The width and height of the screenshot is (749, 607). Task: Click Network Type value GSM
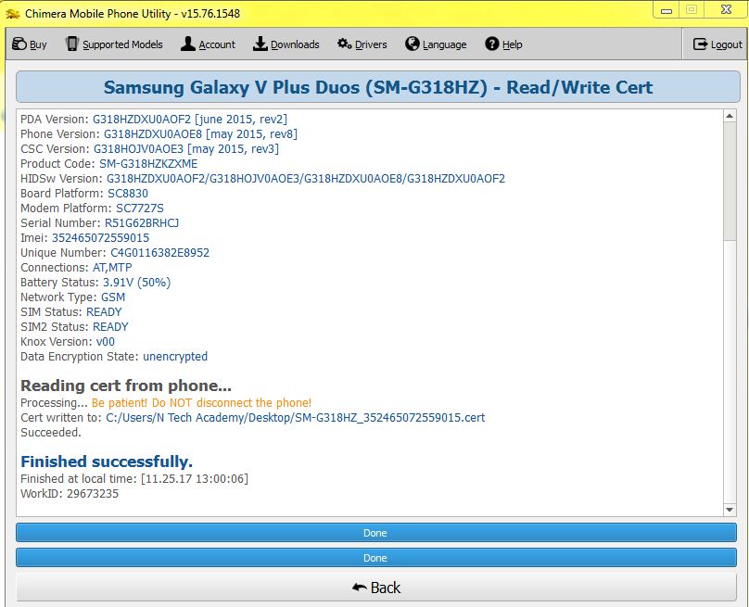[113, 297]
